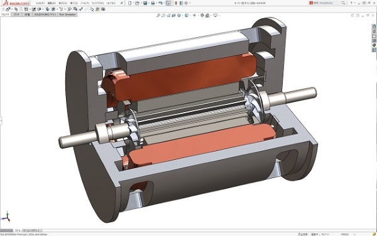Open the SOLIDWORKS add-ins tab
This screenshot has height=236, width=377.
pos(45,14)
